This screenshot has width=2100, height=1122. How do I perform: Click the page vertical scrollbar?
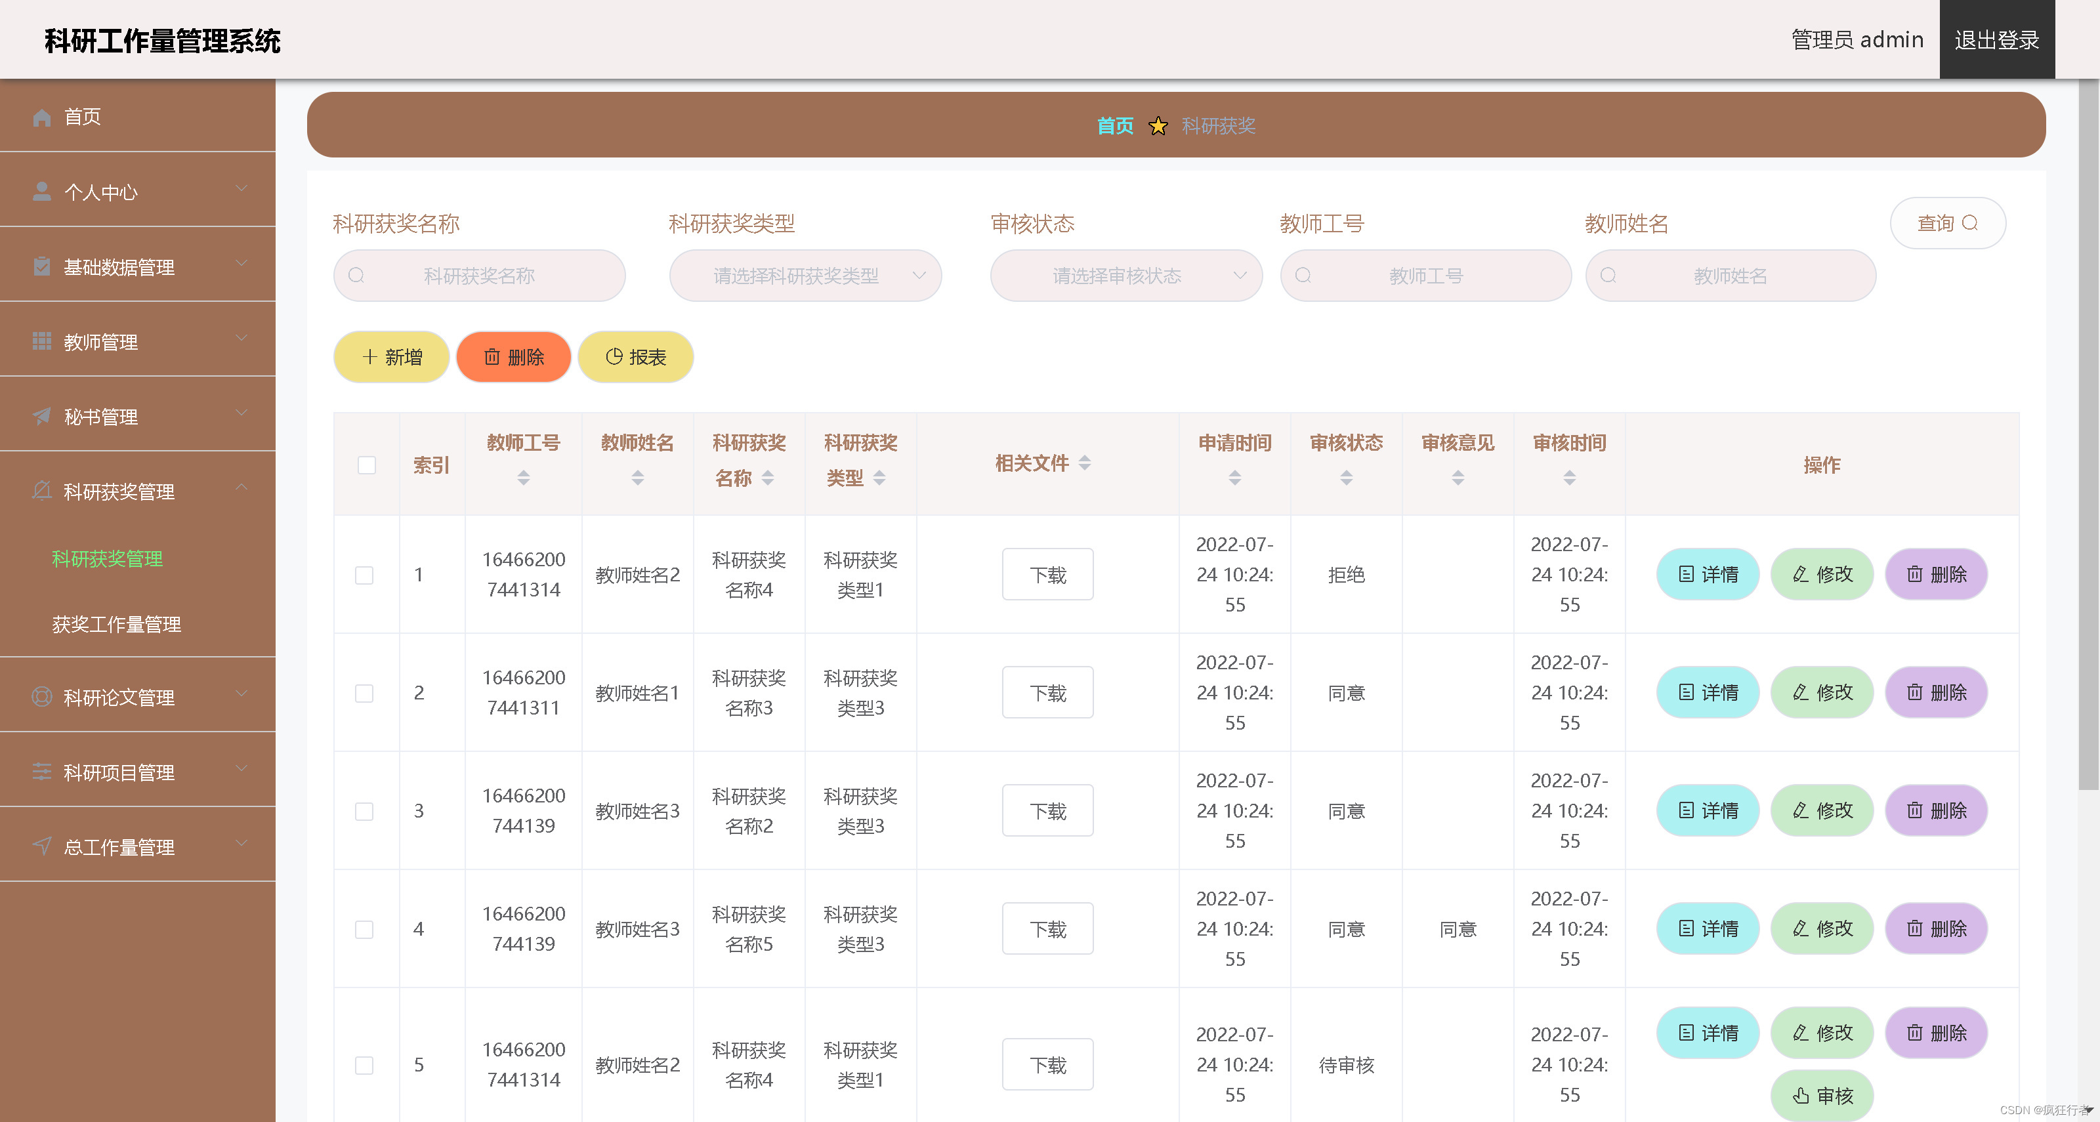click(2089, 434)
